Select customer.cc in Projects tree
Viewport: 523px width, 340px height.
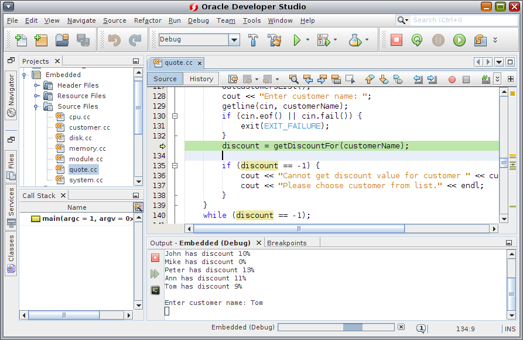[90, 127]
